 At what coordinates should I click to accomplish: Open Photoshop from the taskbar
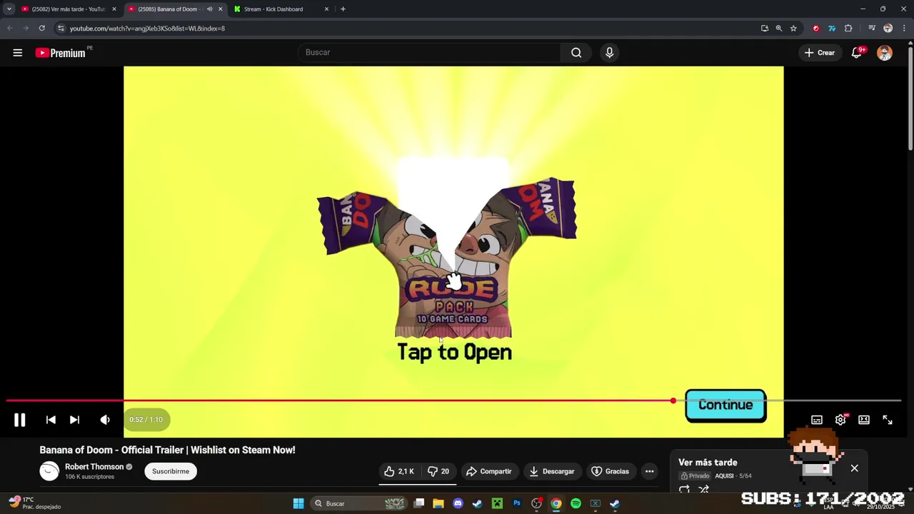(517, 503)
